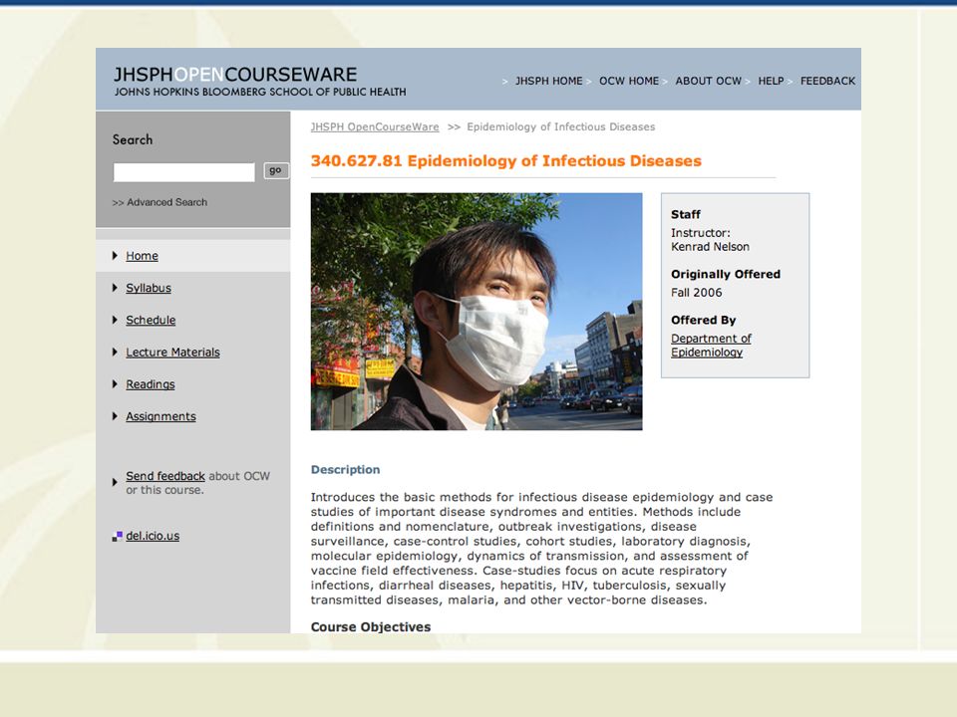The image size is (957, 717).
Task: Click the Search heading in sidebar
Action: click(x=133, y=139)
